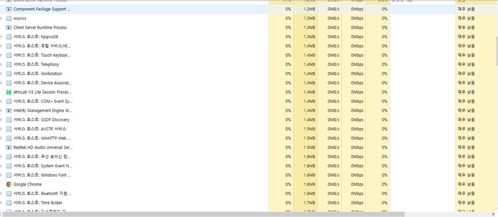Screen dimensions: 498x217
Task: Expand the Workstation service host entry
Action: click(1, 74)
